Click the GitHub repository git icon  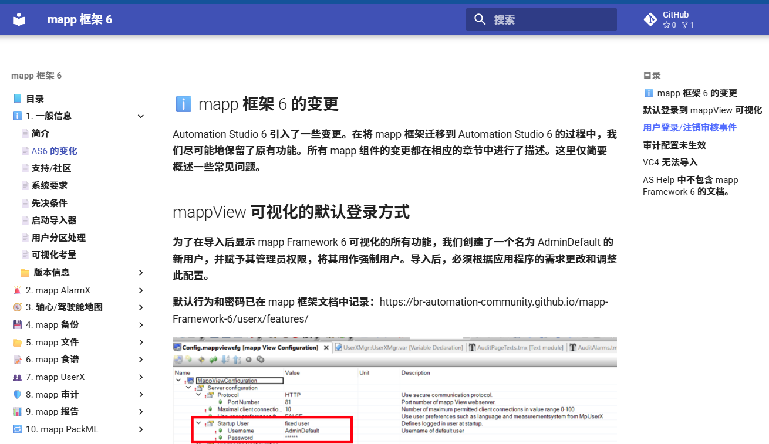pyautogui.click(x=650, y=20)
